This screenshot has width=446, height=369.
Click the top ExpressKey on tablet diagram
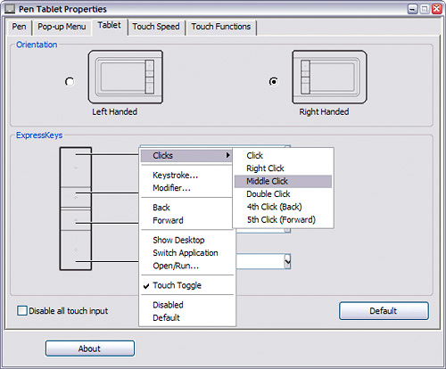tap(76, 168)
